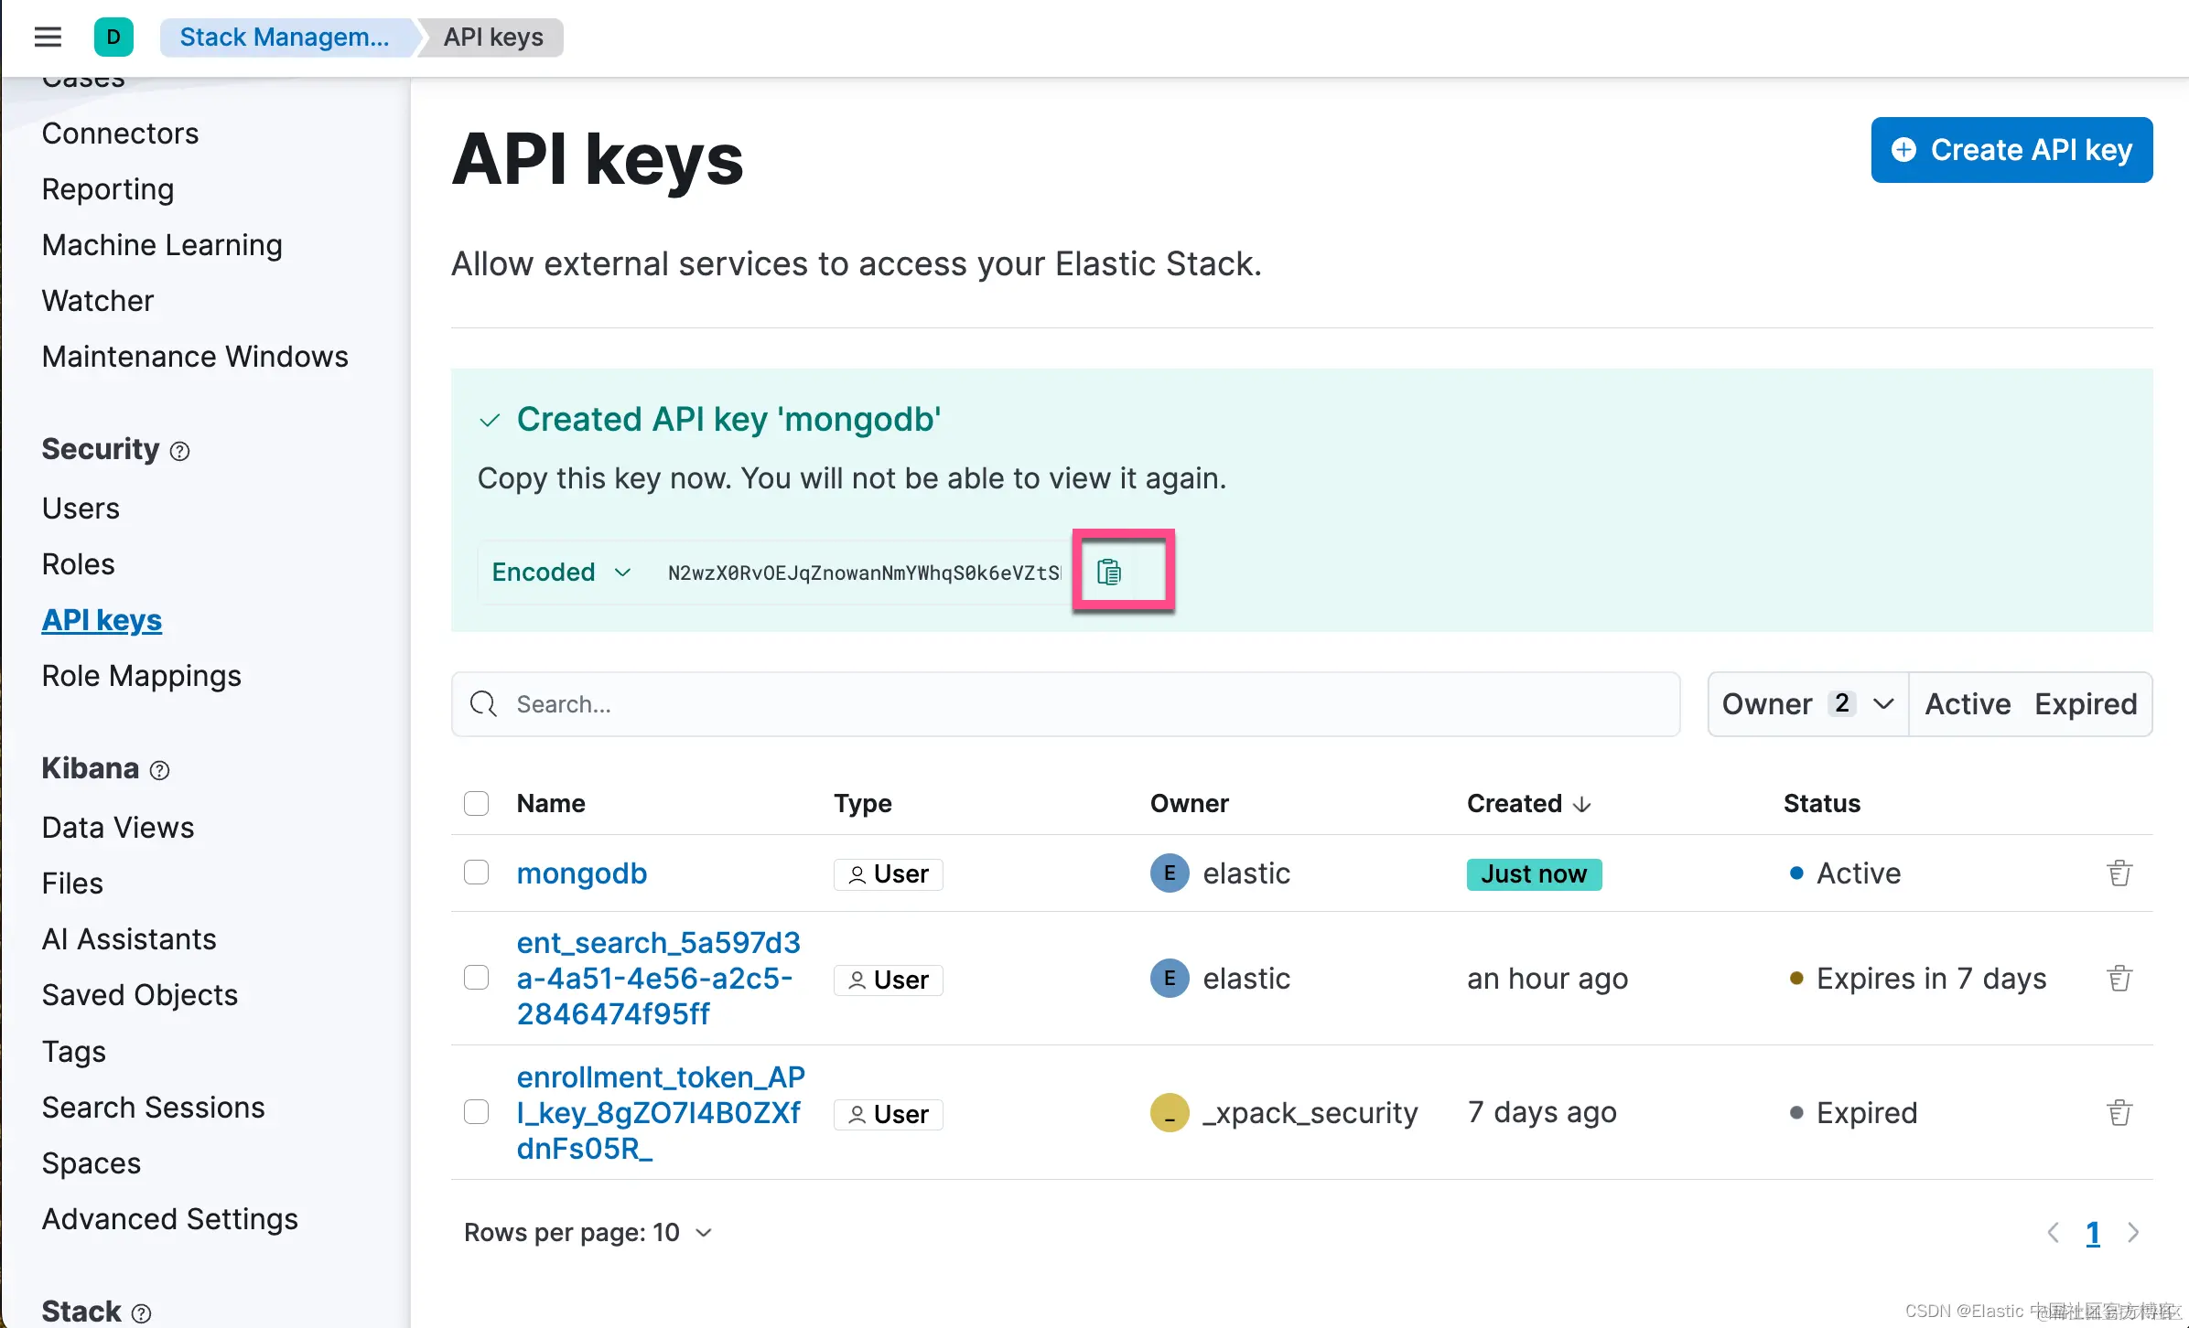Click the Just now created badge
The width and height of the screenshot is (2189, 1328).
click(1534, 874)
